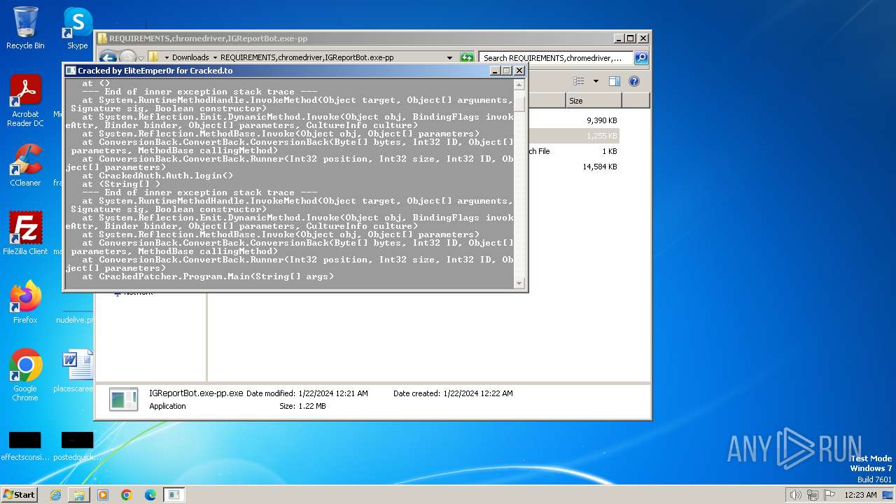Open Acrobat Reader DC shortcut
Viewport: 896px width, 504px height.
[25, 101]
